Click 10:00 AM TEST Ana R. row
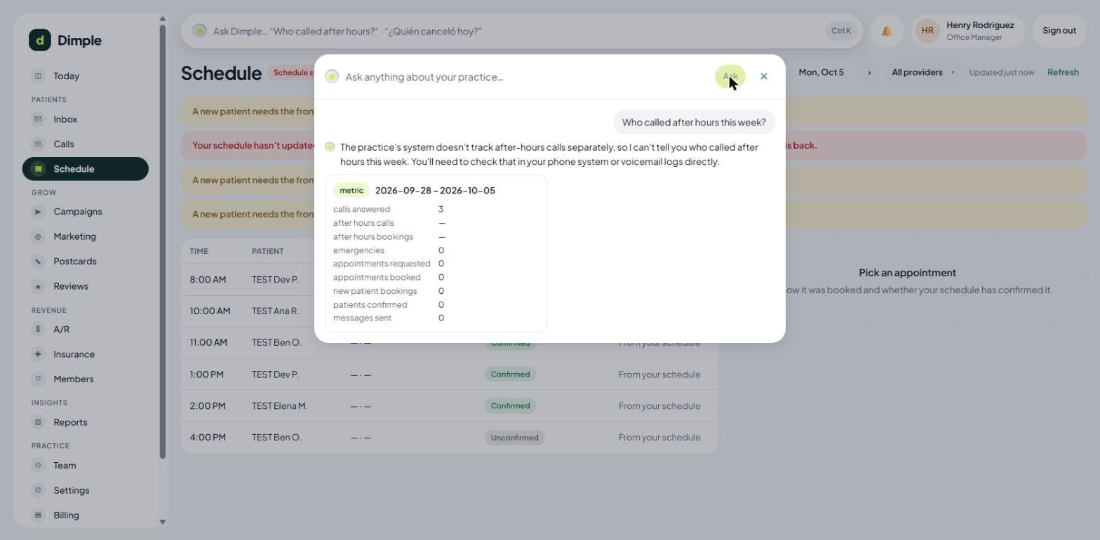This screenshot has height=540, width=1100. click(x=450, y=311)
